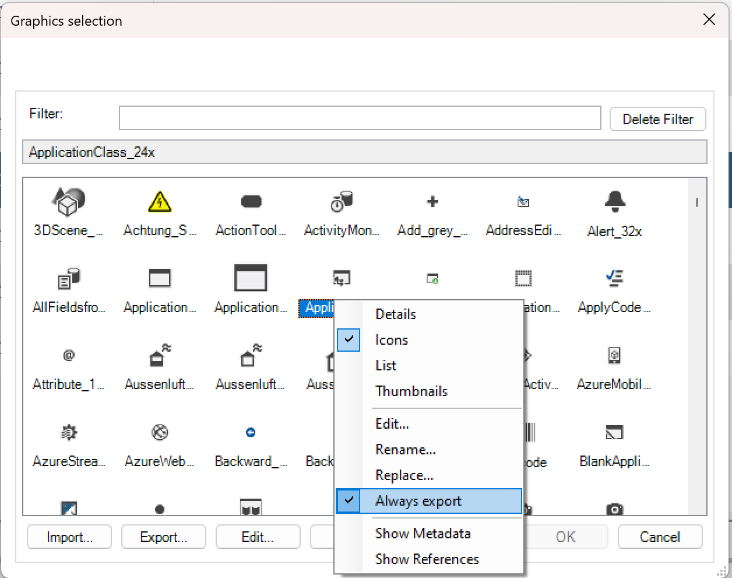
Task: Choose the Aussenluft filled house graphic
Action: coord(160,355)
